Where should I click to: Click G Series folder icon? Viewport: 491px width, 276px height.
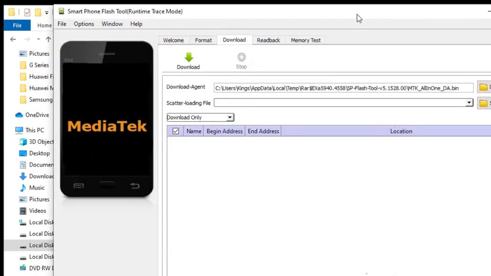point(23,65)
